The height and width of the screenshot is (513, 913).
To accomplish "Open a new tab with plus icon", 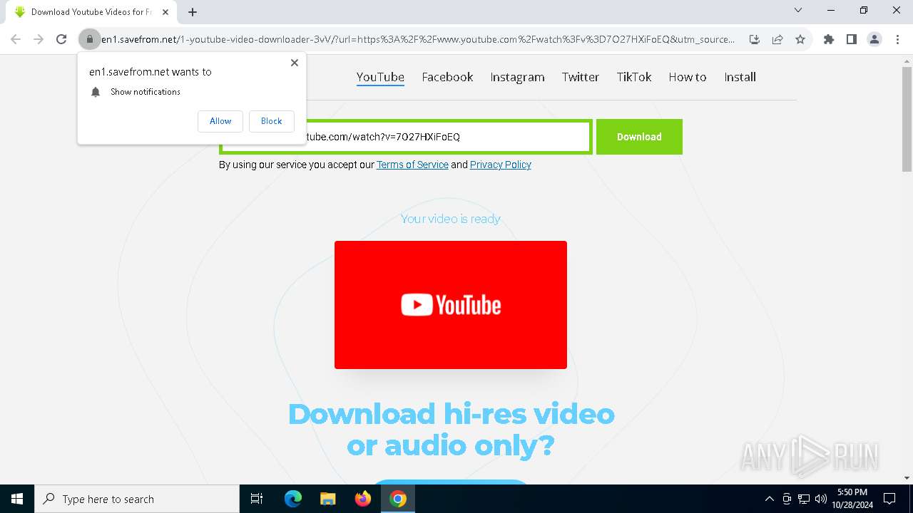I will (193, 11).
